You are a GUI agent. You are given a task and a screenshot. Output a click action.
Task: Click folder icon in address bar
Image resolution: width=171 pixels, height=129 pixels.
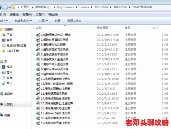(x=13, y=7)
